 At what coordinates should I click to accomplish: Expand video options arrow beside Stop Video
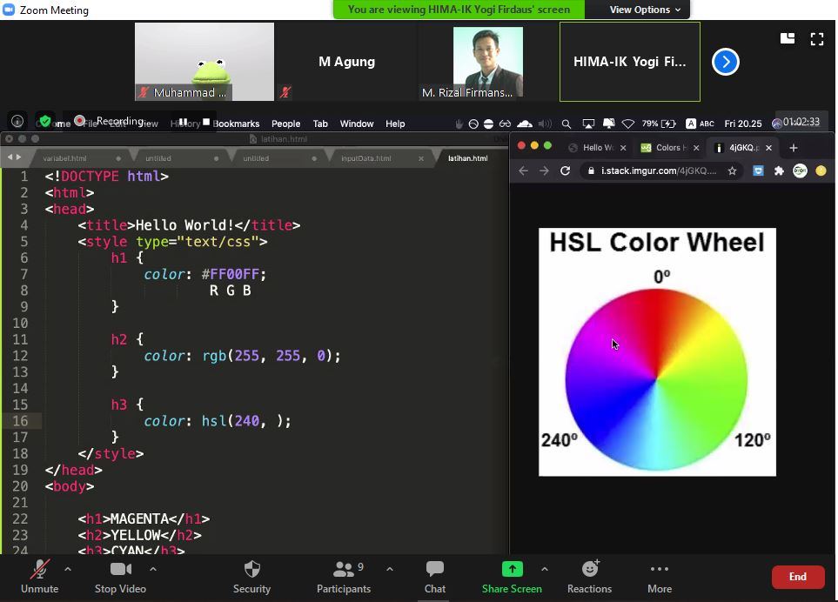(153, 570)
